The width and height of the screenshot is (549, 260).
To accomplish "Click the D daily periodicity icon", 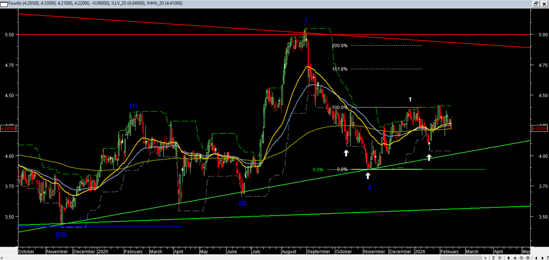I will click(500, 258).
